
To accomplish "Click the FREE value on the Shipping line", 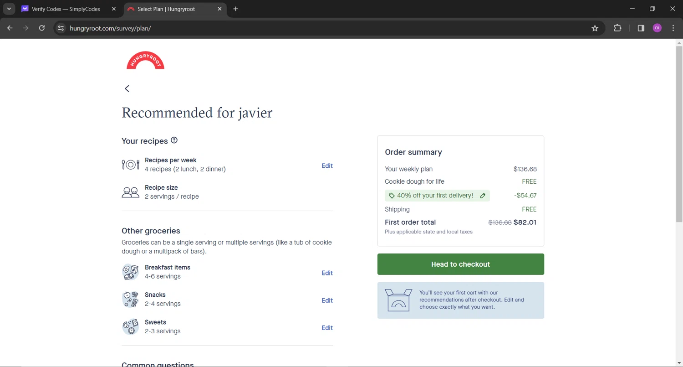I will [x=529, y=209].
